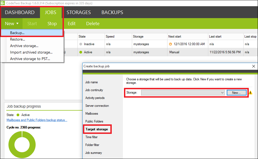
Task: Click the green state dot in Job backup progress
Action: (18, 115)
